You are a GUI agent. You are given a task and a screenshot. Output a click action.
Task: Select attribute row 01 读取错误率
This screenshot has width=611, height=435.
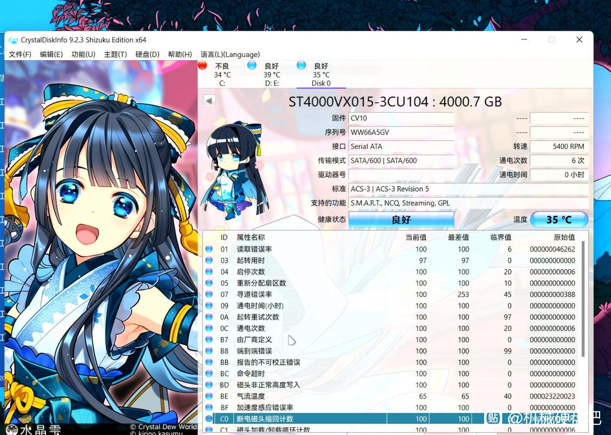coord(392,249)
